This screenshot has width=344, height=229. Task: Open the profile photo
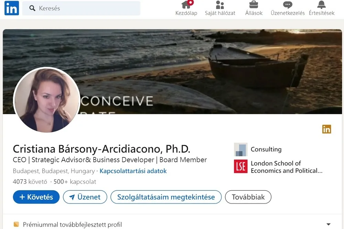pos(46,100)
